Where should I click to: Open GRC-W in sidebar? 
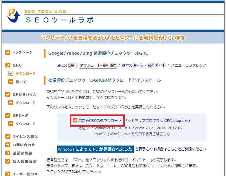20,116
